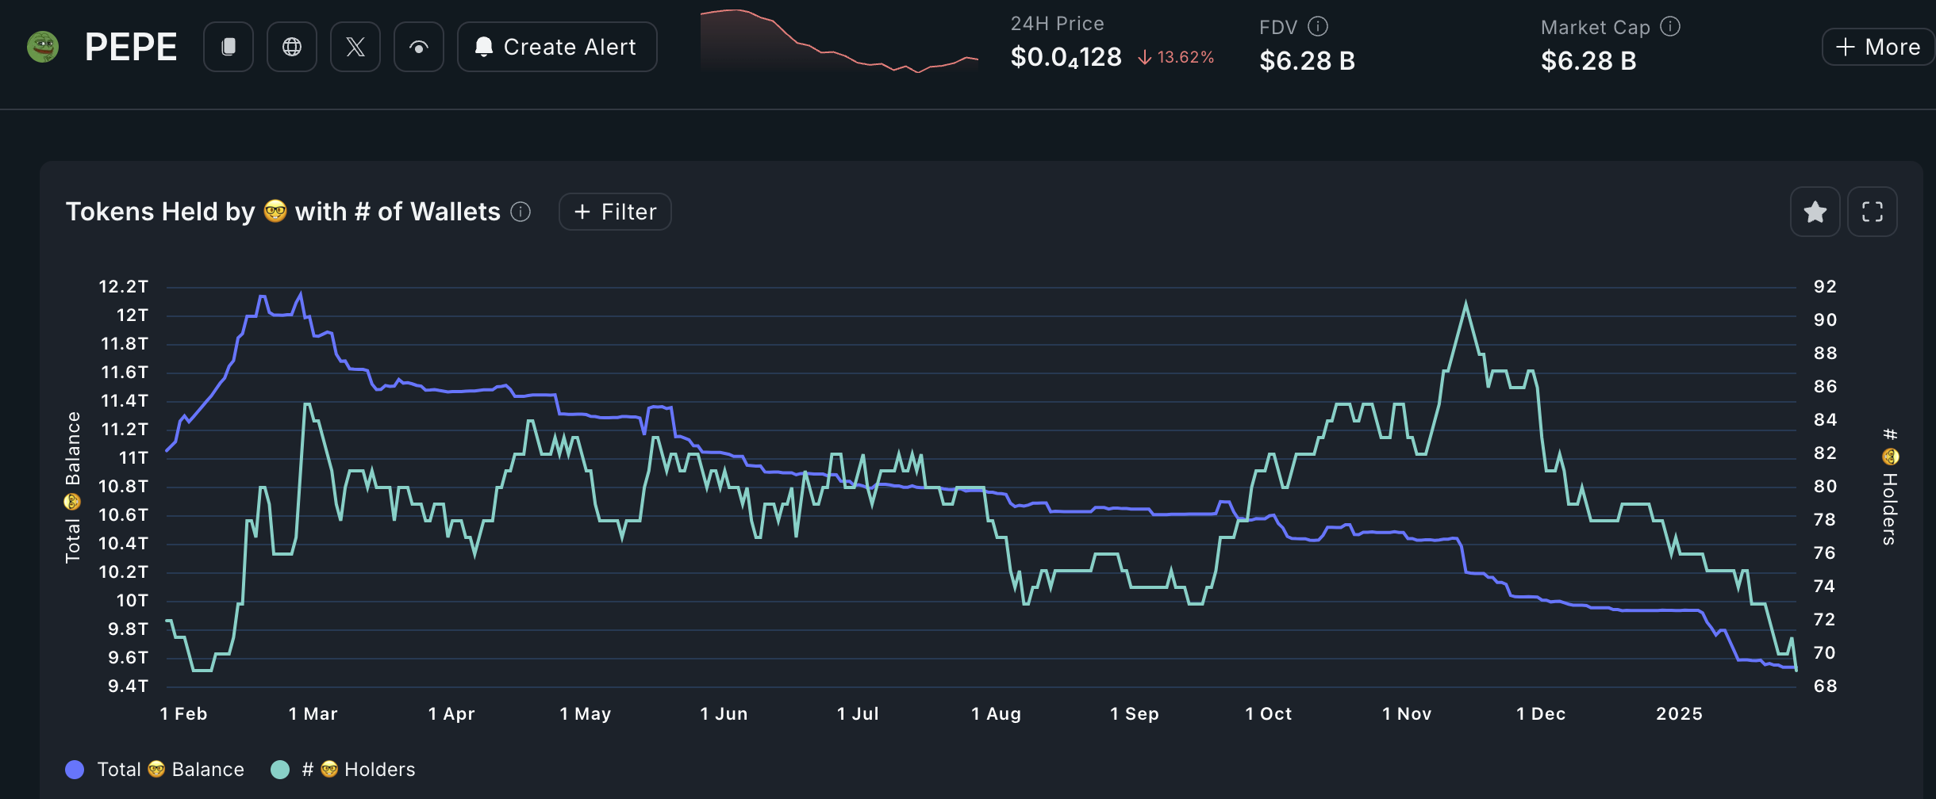
Task: Click the 1 Nov axis label
Action: point(1407,713)
